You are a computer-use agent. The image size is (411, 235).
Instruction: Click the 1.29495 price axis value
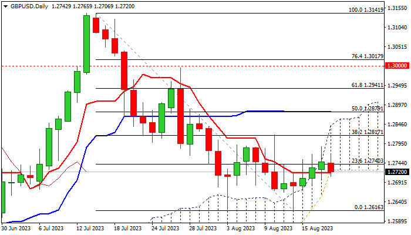pos(397,86)
